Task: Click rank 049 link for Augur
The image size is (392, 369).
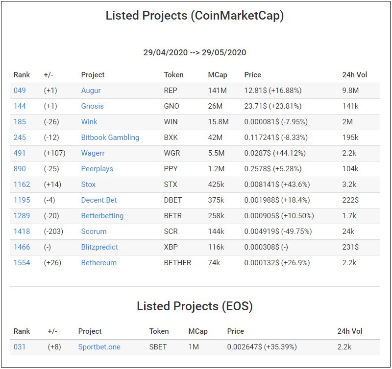Action: tap(20, 91)
